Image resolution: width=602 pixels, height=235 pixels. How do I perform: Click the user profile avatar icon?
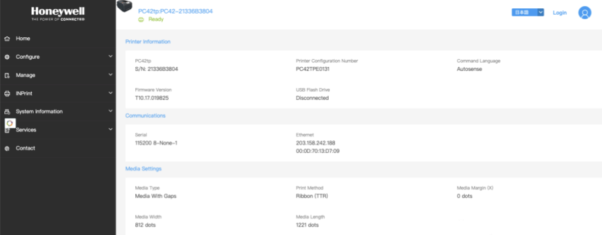584,13
